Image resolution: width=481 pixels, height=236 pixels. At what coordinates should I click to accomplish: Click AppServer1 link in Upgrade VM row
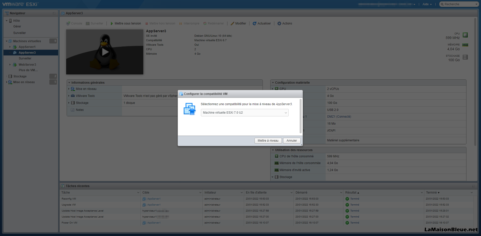point(154,205)
